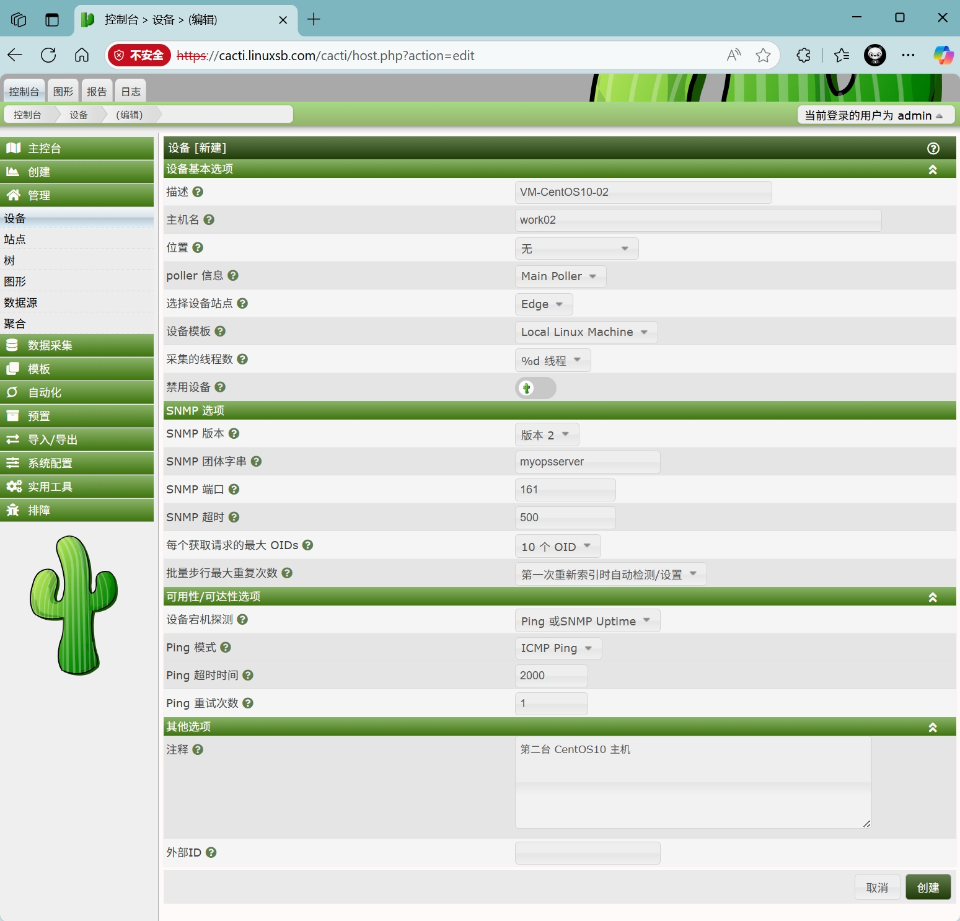Viewport: 960px width, 921px height.
Task: Switch to the 图形 top tab
Action: pos(63,92)
